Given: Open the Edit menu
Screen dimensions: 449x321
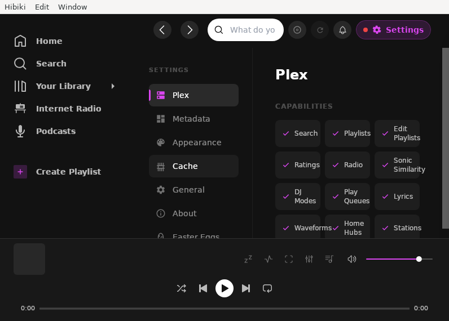Looking at the screenshot, I should [42, 7].
